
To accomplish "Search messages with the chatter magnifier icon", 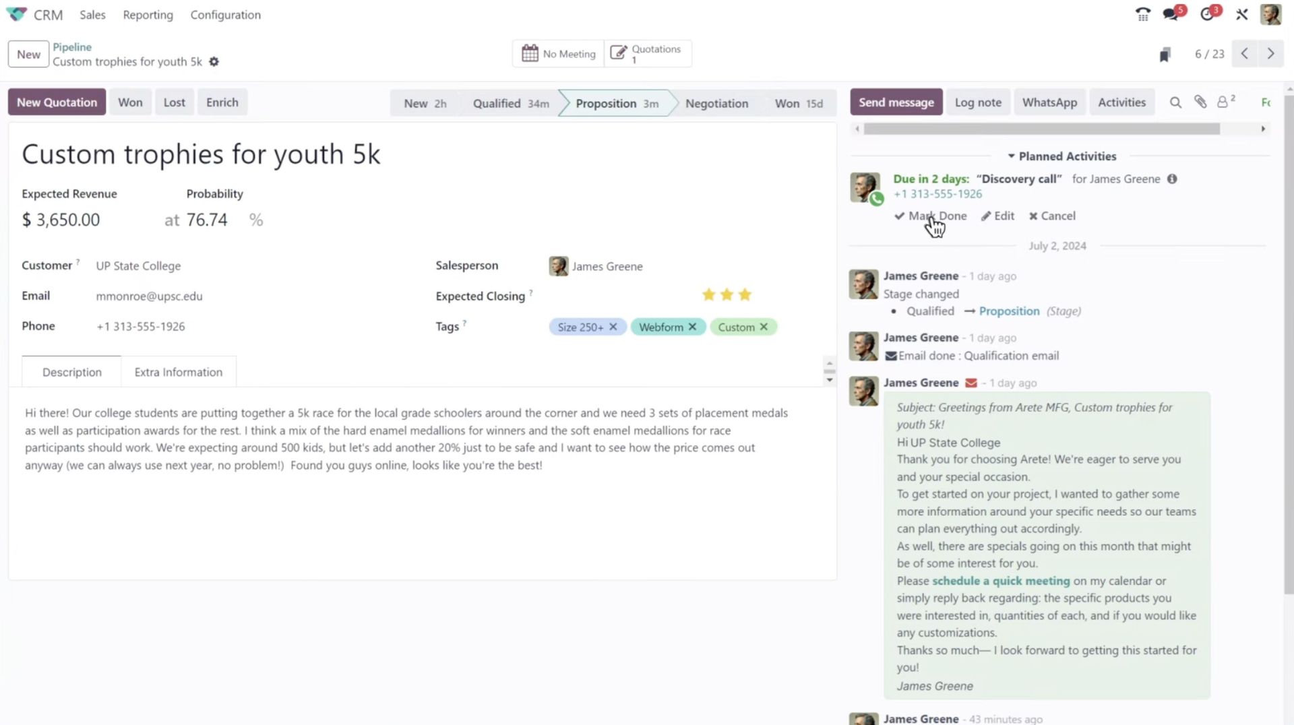I will click(x=1175, y=102).
